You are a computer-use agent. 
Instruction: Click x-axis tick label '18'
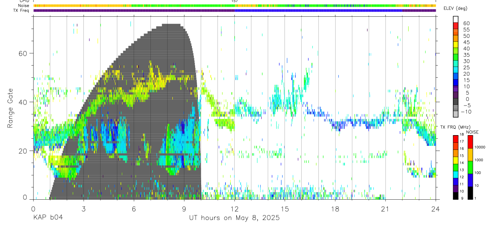[335, 209]
